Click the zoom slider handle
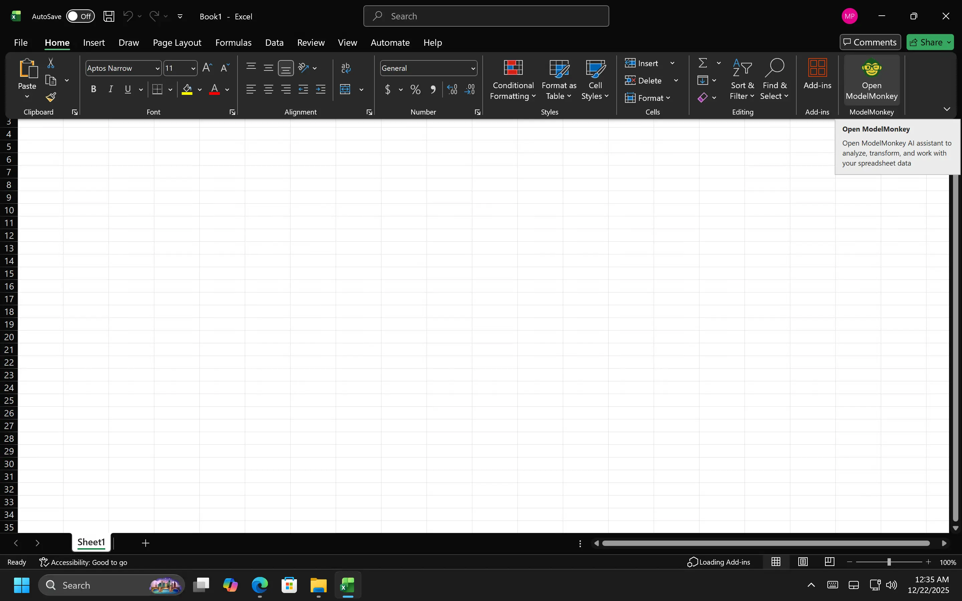Image resolution: width=962 pixels, height=601 pixels. pos(889,562)
